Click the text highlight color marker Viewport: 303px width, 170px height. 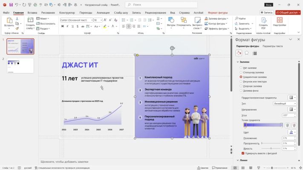(105, 26)
